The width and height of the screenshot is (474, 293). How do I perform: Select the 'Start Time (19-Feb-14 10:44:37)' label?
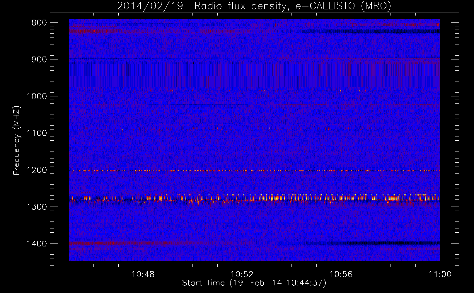(254, 283)
